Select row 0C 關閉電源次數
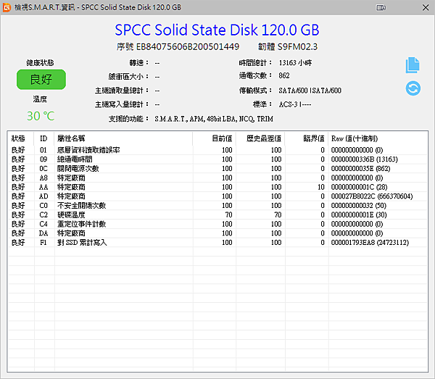The image size is (435, 379). 217,169
